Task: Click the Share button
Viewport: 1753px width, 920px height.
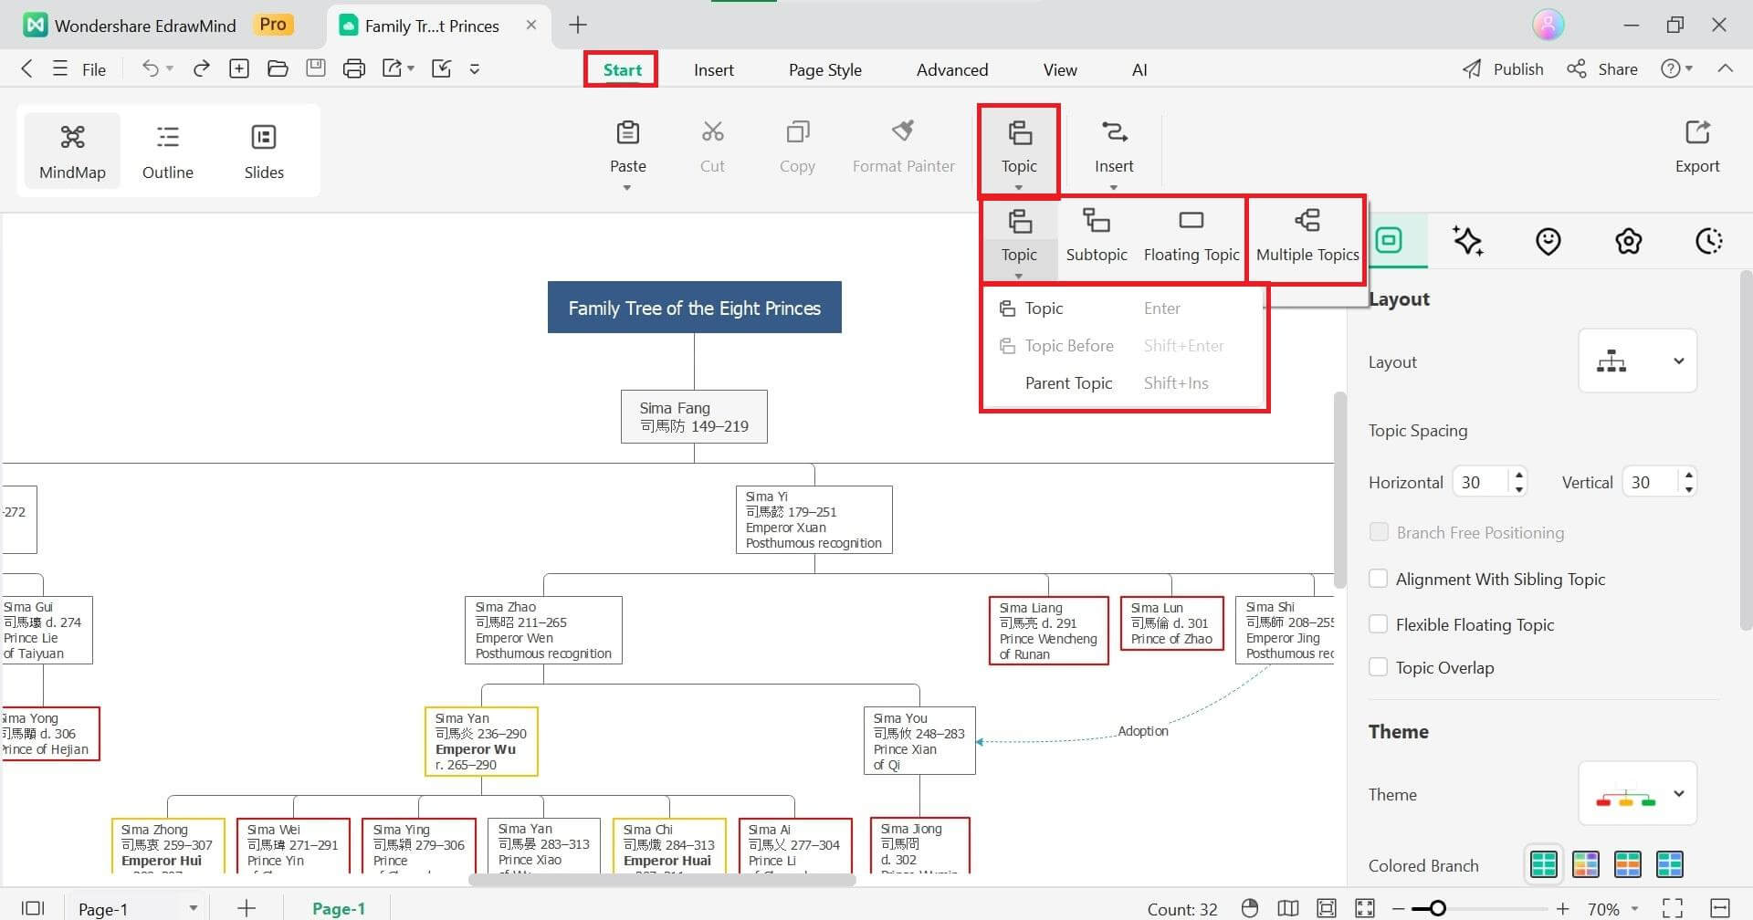Action: 1602,68
